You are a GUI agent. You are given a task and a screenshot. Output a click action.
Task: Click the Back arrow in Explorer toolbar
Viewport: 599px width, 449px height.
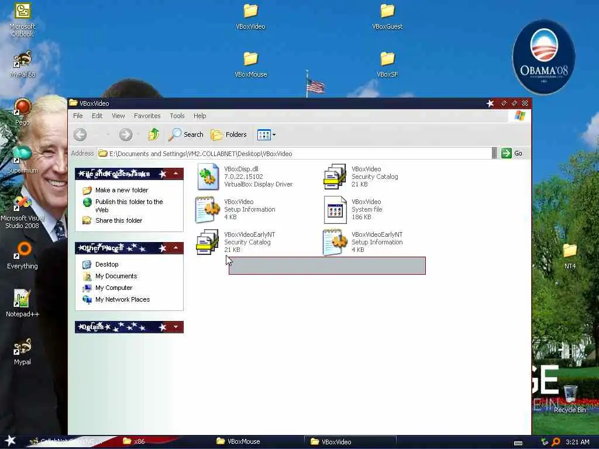(80, 134)
